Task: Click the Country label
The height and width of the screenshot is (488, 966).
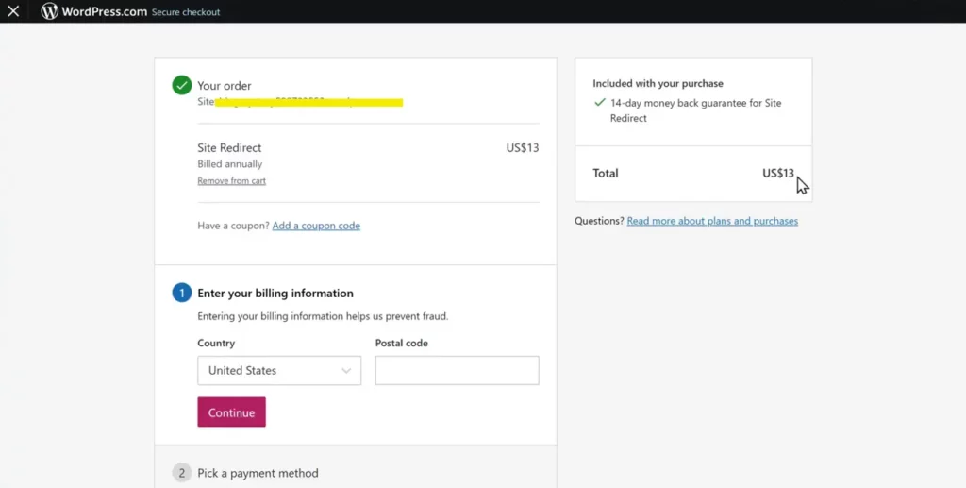Action: tap(216, 344)
